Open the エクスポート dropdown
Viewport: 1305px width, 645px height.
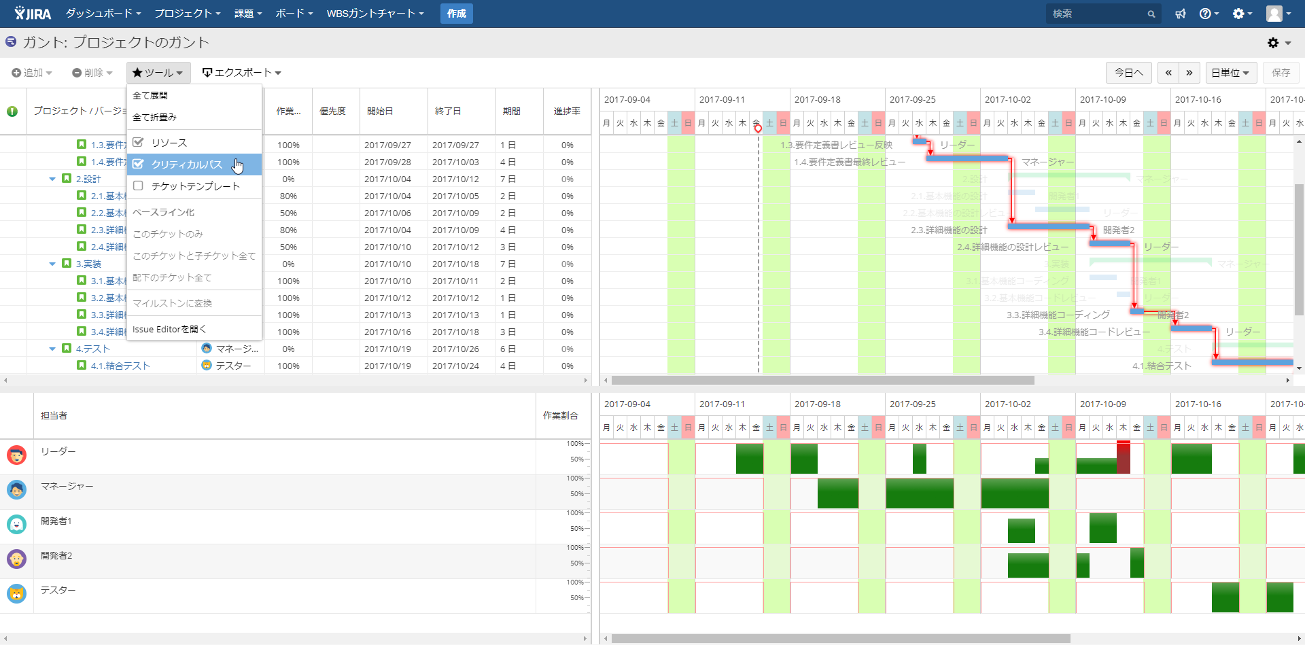pyautogui.click(x=242, y=73)
